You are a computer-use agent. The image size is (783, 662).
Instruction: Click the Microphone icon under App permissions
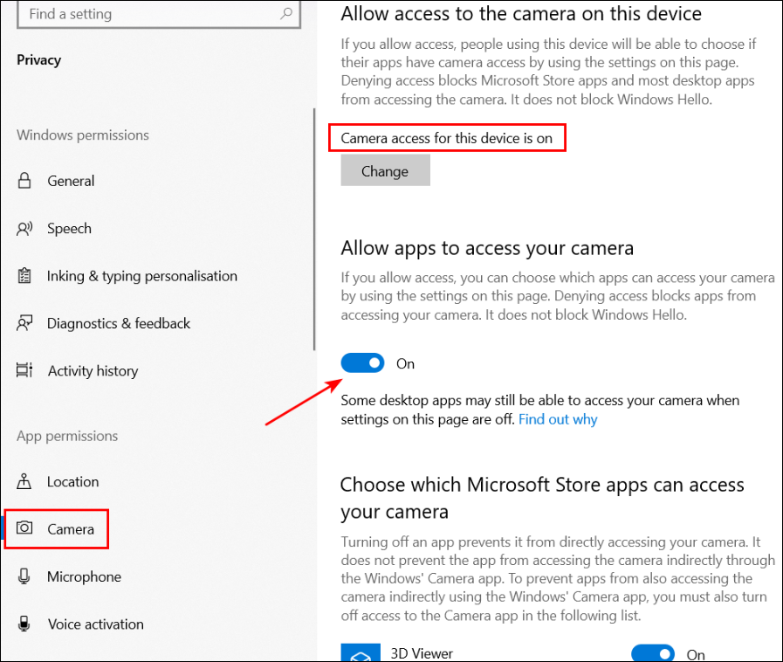click(x=24, y=576)
